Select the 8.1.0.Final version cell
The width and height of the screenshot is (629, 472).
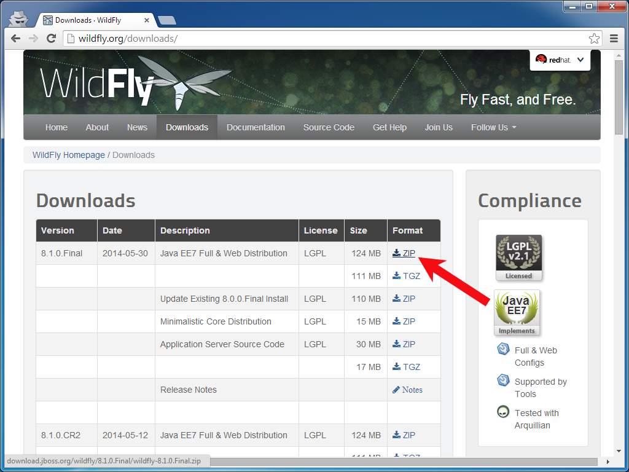pos(66,253)
